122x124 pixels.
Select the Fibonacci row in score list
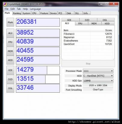click(x=88, y=34)
